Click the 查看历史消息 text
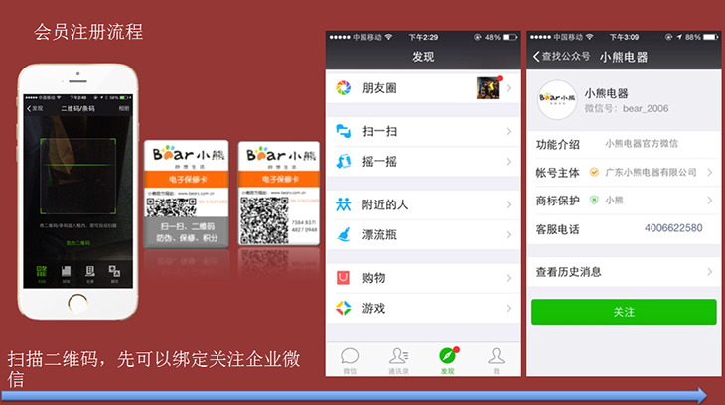Screen dimensions: 725x405 click(x=568, y=272)
